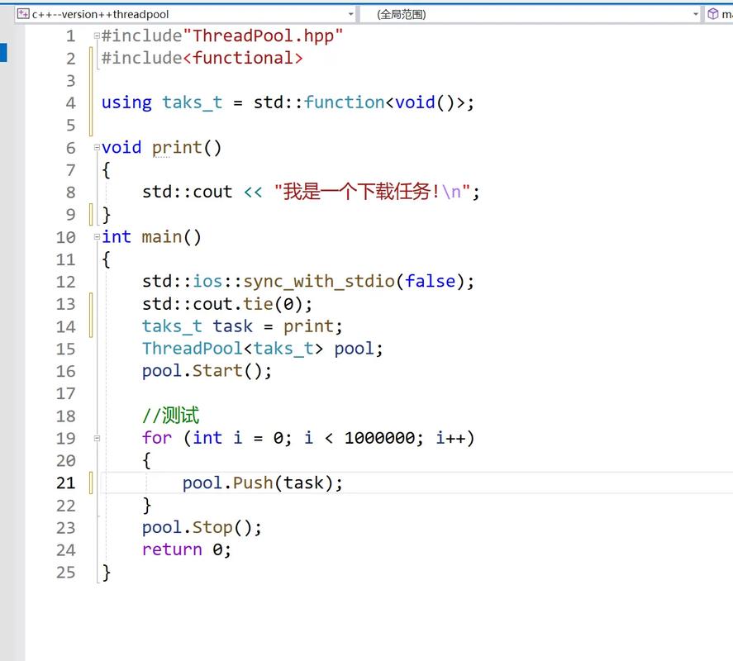Expand the 全局范围 scope dropdown arrow
Screen dimensions: 733x661
[695, 14]
